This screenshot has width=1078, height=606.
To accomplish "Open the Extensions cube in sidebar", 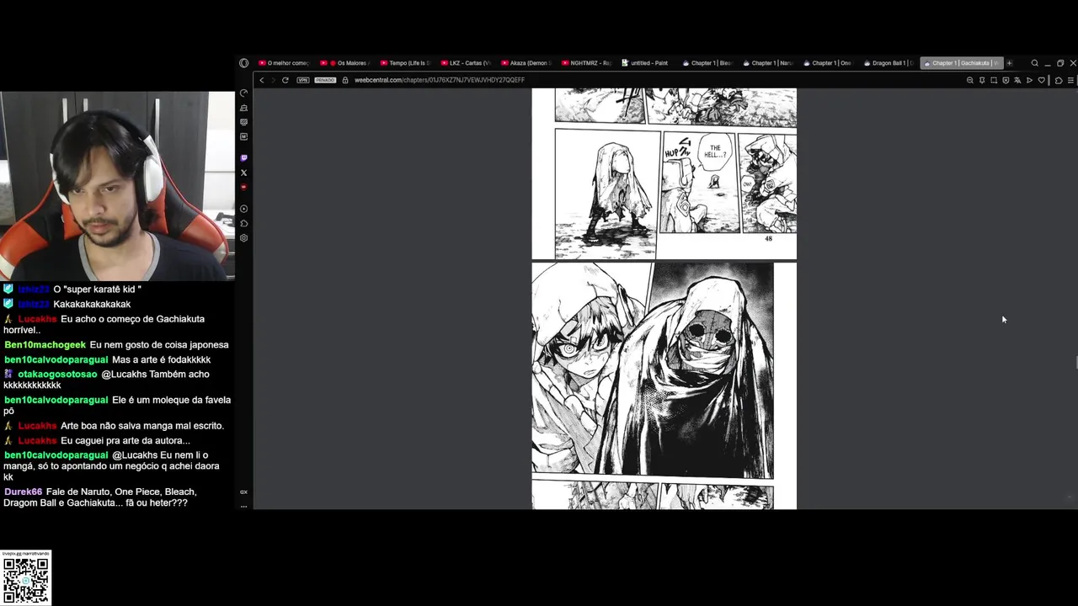I will pyautogui.click(x=243, y=223).
